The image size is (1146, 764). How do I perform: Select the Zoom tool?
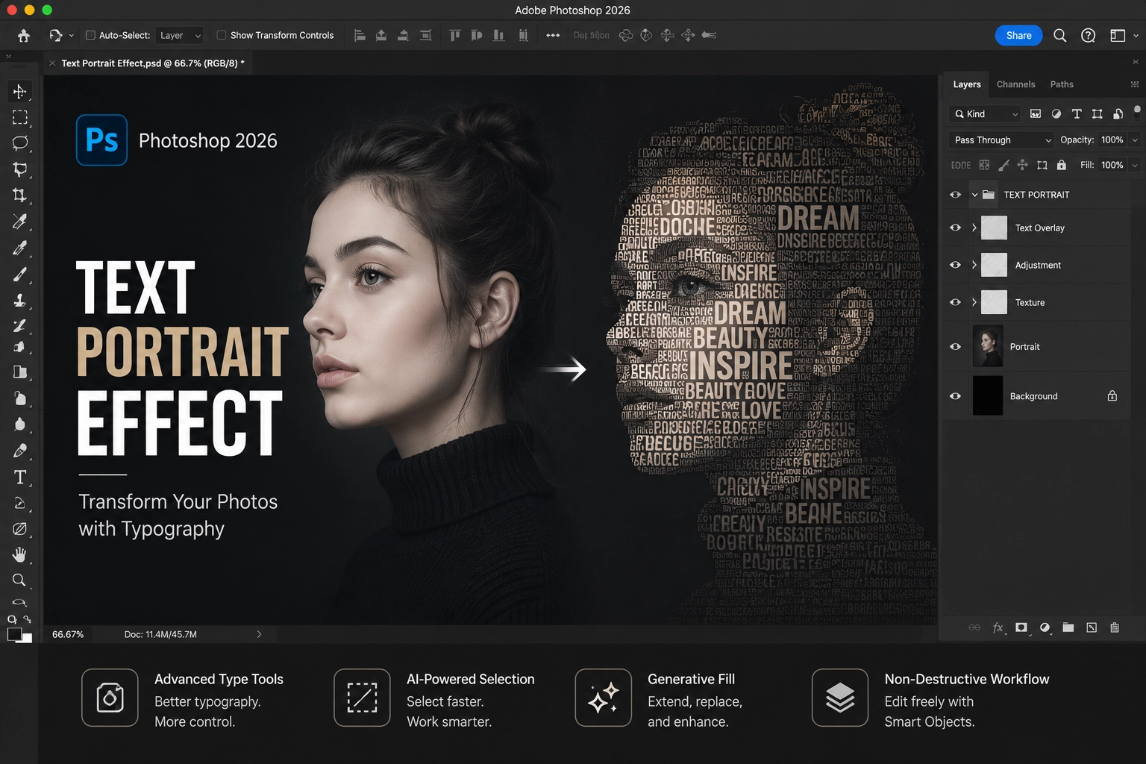coord(19,580)
